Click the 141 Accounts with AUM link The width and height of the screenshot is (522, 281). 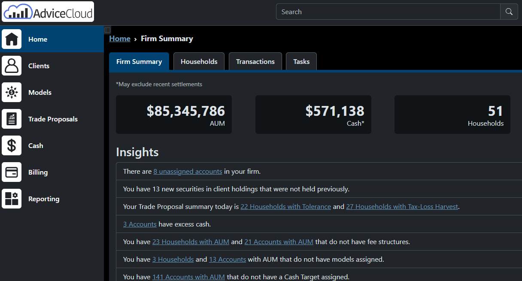click(x=188, y=277)
